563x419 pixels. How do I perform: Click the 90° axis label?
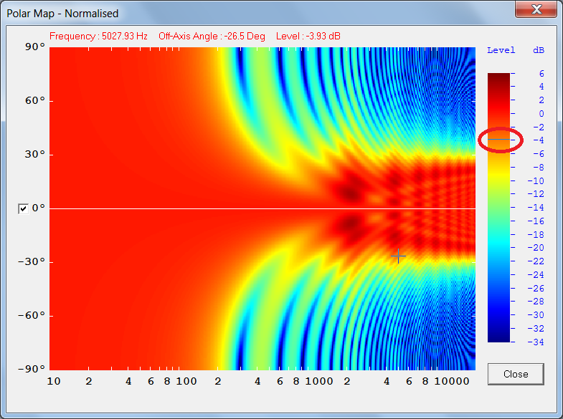coord(35,47)
